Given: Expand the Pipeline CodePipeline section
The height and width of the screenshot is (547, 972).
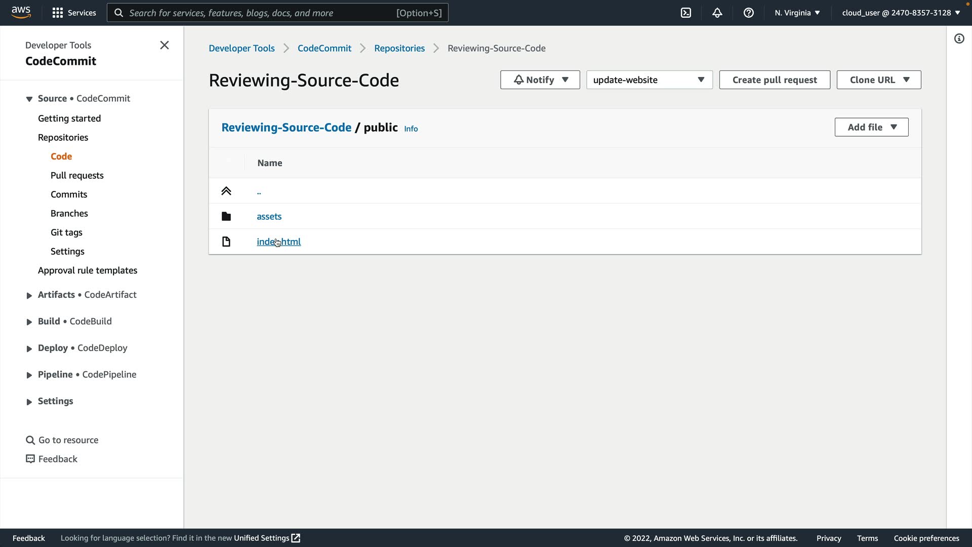Looking at the screenshot, I should tap(29, 375).
